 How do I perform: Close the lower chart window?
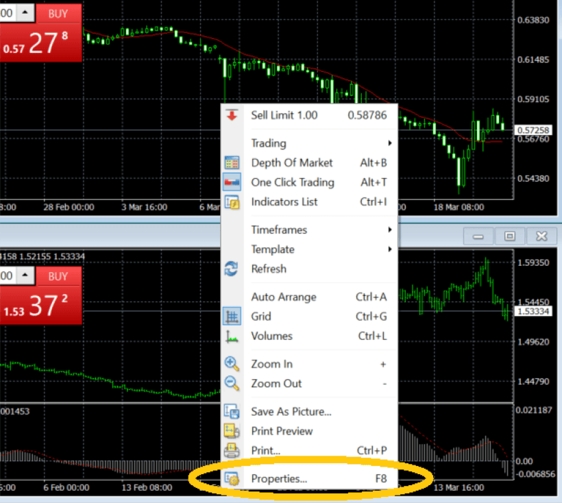[x=541, y=236]
